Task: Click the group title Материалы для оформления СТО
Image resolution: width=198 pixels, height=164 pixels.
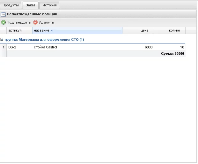Action: point(44,39)
